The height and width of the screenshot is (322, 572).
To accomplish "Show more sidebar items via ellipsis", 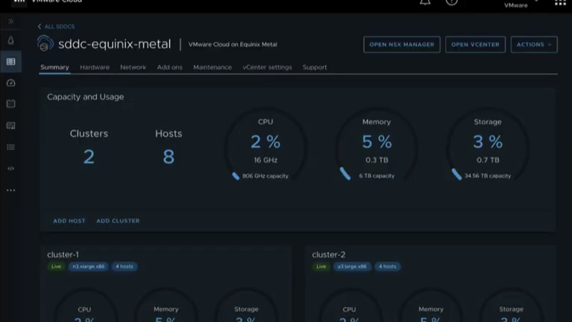I will (x=11, y=190).
